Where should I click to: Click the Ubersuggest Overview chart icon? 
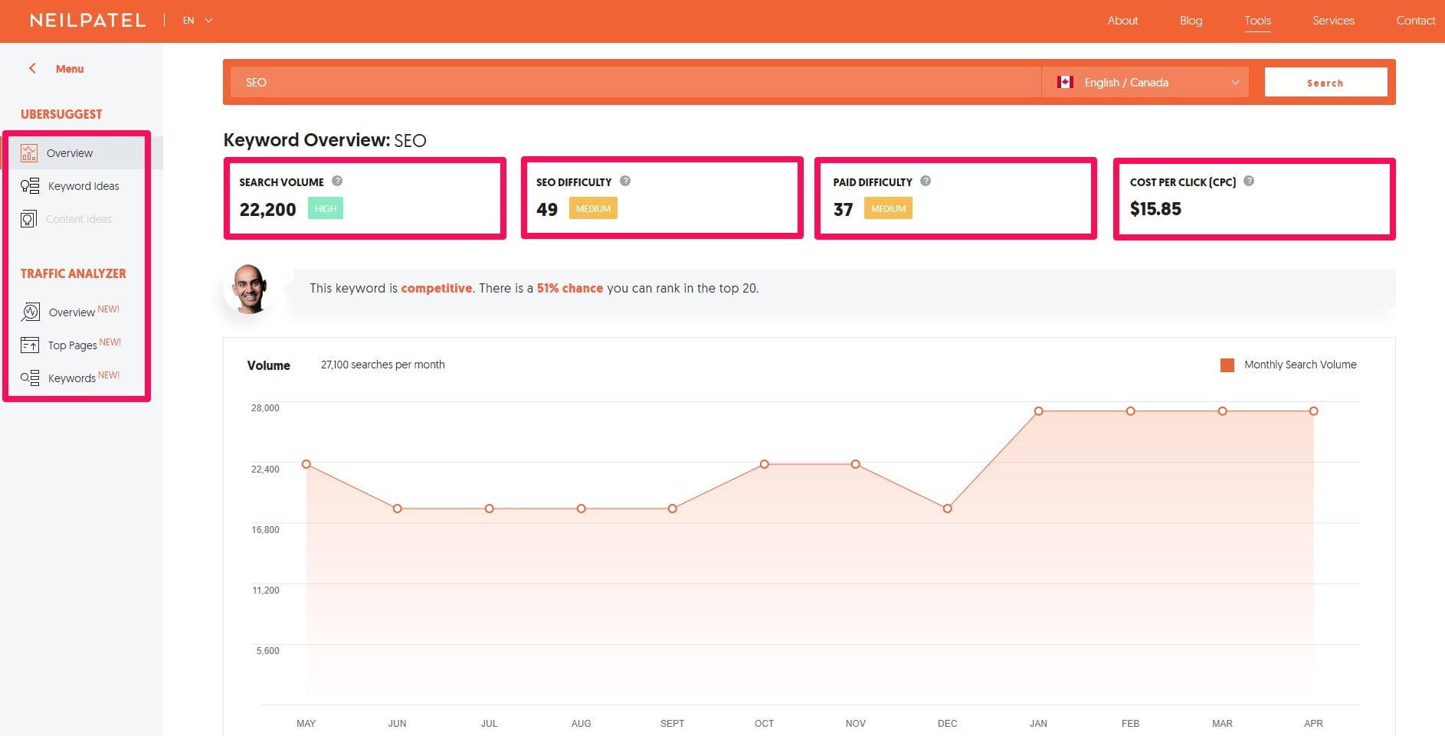(29, 153)
